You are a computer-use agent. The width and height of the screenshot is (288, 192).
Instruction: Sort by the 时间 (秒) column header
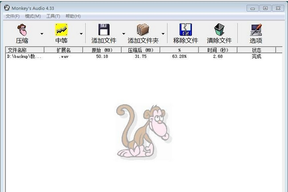pyautogui.click(x=218, y=50)
